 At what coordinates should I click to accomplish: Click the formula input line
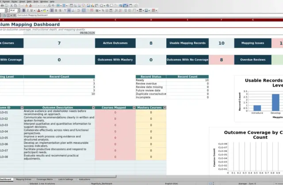150,15
